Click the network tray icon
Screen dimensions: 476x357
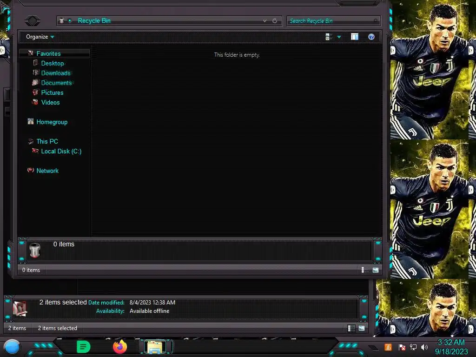[413, 347]
